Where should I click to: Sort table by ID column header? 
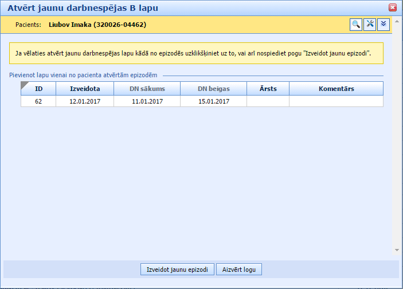[39, 89]
